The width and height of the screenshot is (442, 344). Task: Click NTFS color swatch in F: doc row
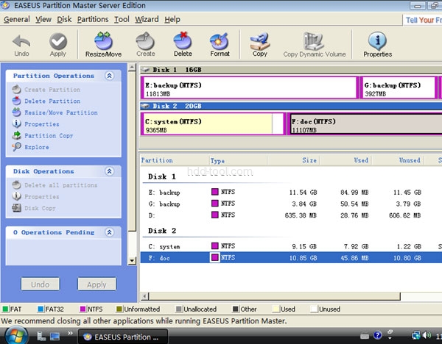215,257
